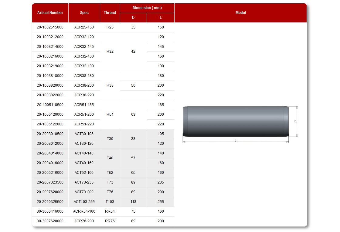Click spec ACR51-220

(x=84, y=124)
